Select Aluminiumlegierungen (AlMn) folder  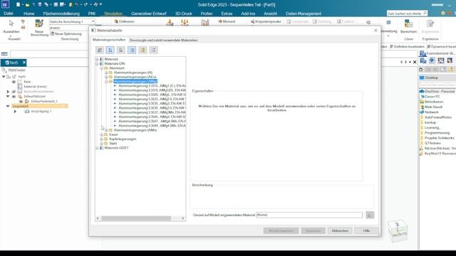click(x=135, y=130)
